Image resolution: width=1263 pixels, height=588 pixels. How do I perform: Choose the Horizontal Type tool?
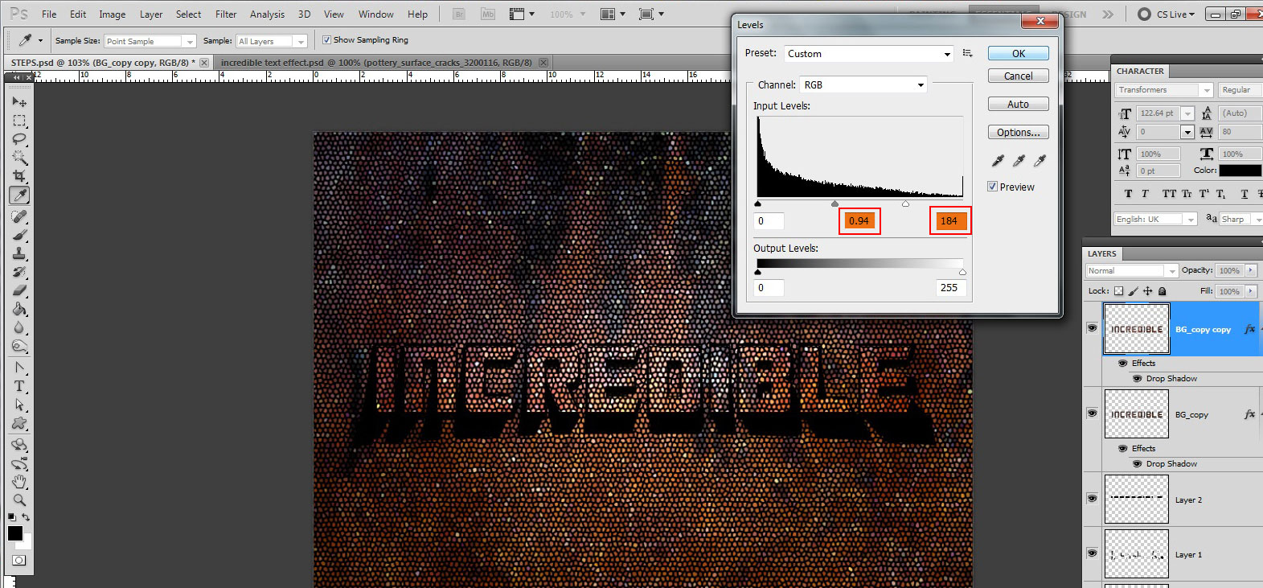[x=19, y=386]
